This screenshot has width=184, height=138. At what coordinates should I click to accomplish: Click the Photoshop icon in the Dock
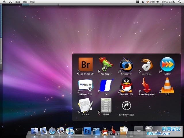pos(87,131)
